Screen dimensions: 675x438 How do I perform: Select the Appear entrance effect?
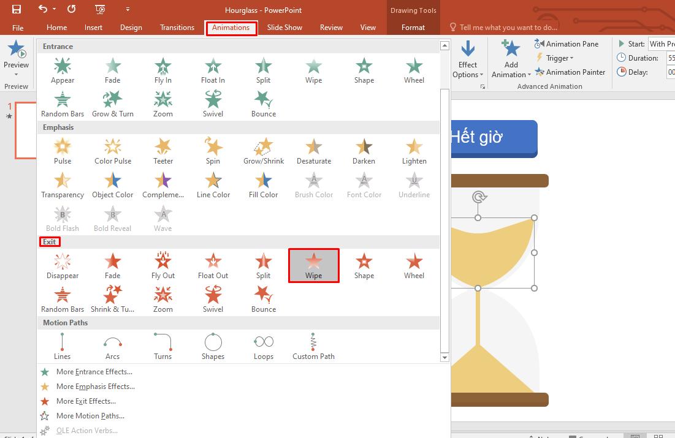(x=63, y=70)
